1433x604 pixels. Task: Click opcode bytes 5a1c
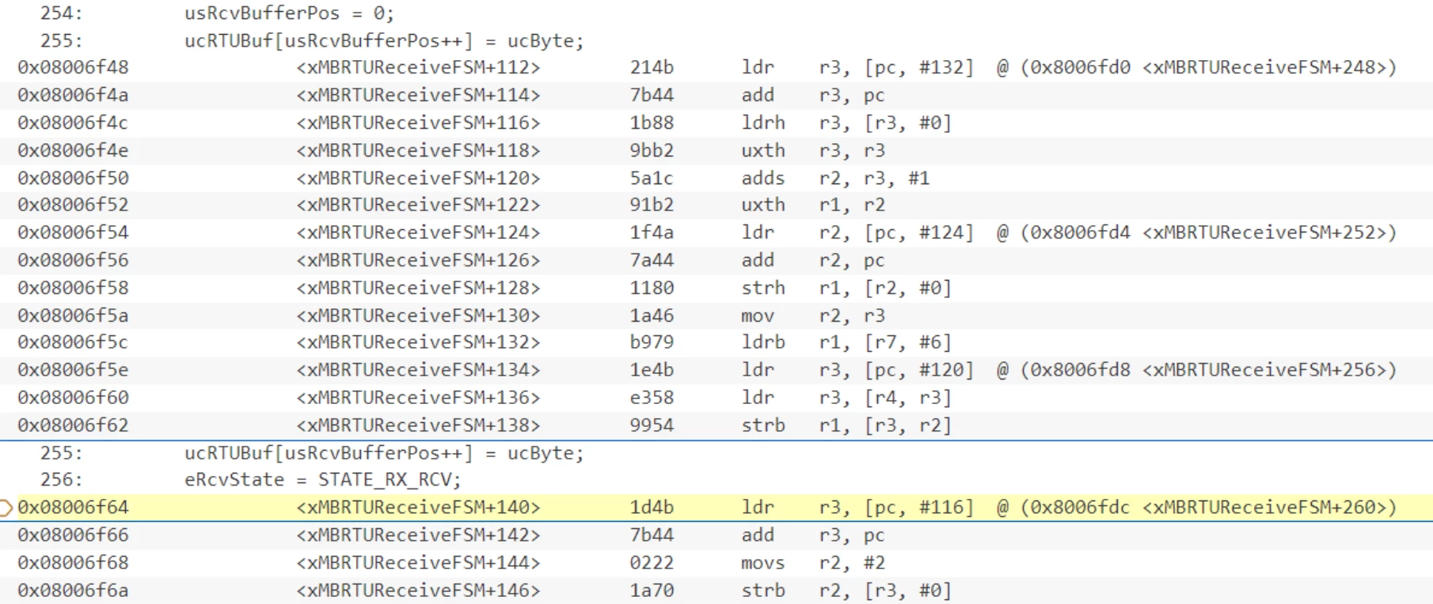click(652, 179)
